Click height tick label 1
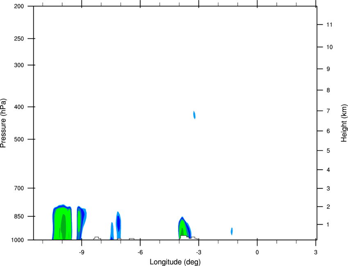348x266 pixels. click(x=328, y=225)
